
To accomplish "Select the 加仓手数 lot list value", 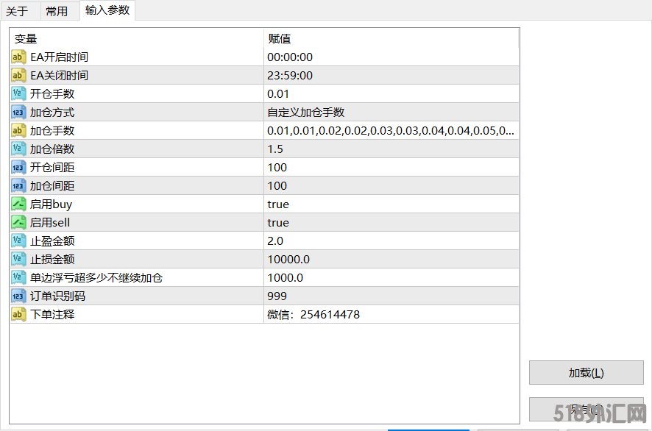I will click(390, 131).
